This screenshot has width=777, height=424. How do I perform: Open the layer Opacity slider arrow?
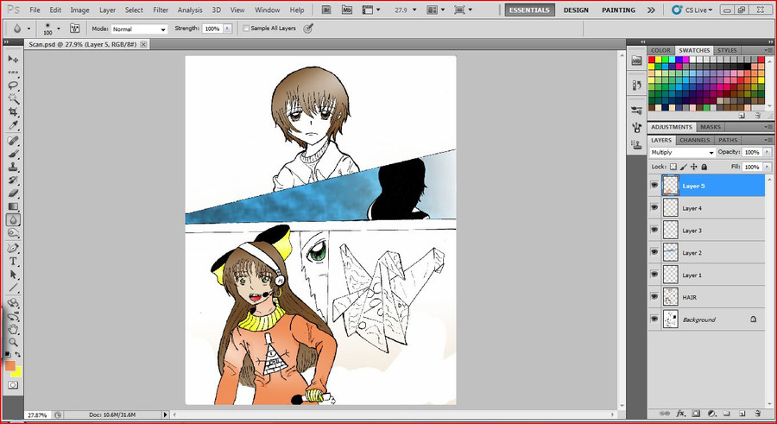point(768,152)
